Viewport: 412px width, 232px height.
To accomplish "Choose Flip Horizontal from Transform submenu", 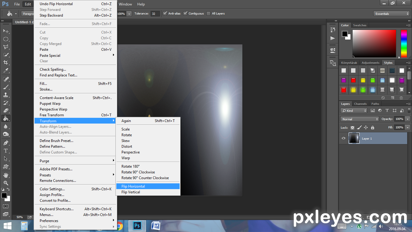I will (148, 186).
